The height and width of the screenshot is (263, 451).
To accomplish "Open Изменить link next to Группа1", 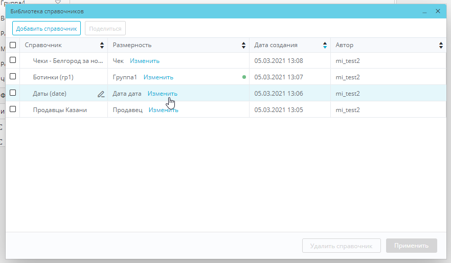I will 158,77.
